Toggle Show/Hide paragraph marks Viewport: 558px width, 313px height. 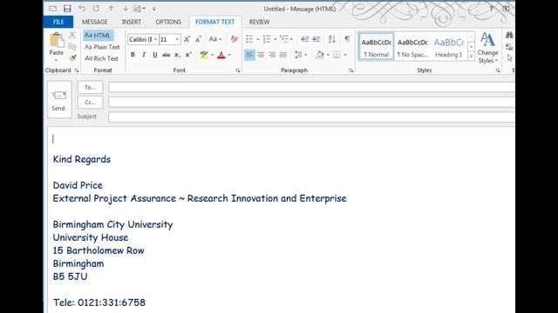click(347, 38)
